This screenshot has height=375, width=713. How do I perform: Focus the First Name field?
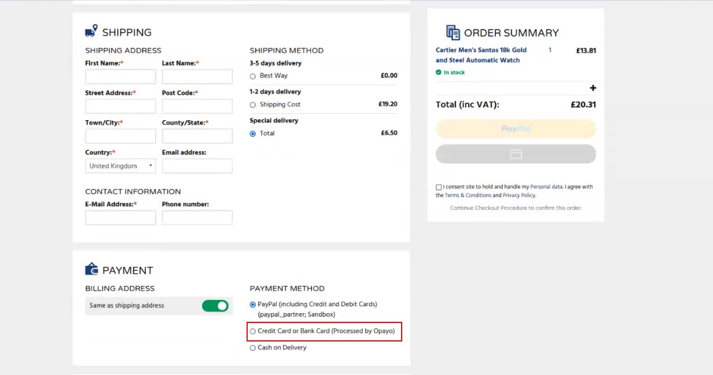click(120, 76)
